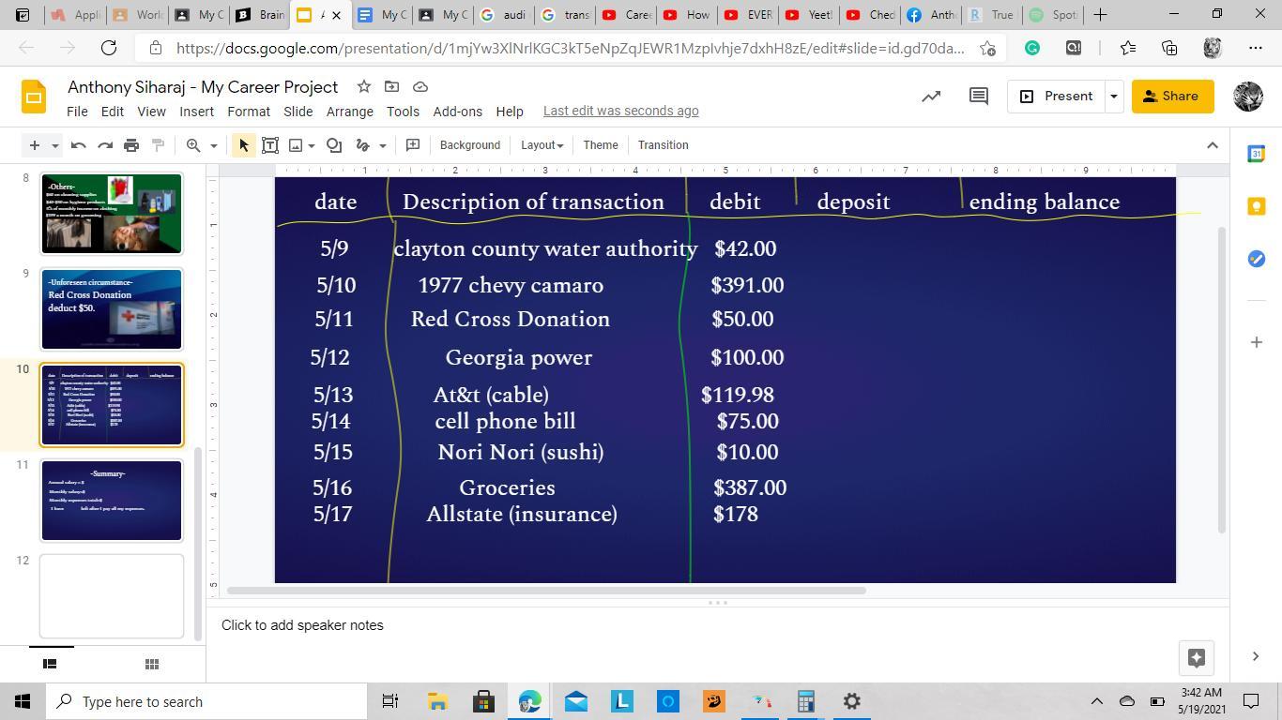Open the Google Keep side panel icon
1282x720 pixels.
coord(1257,206)
